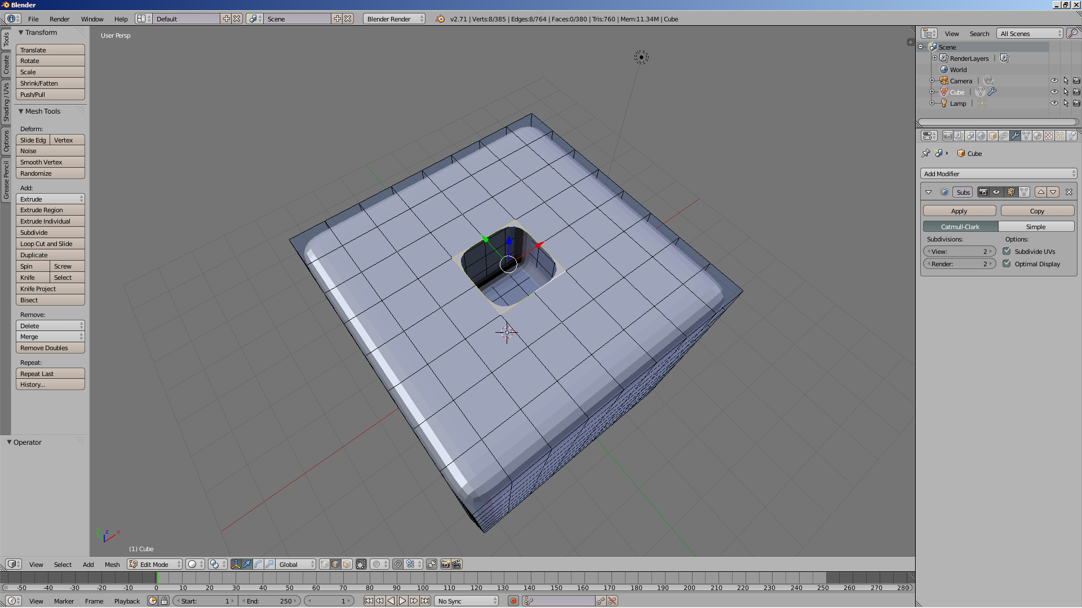This screenshot has width=1082, height=608.
Task: Click the Apply modifier button
Action: click(959, 211)
